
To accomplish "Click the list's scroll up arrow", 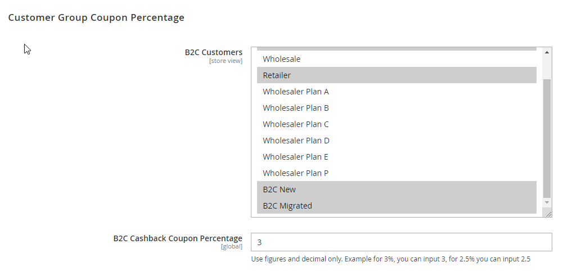I will coord(547,52).
